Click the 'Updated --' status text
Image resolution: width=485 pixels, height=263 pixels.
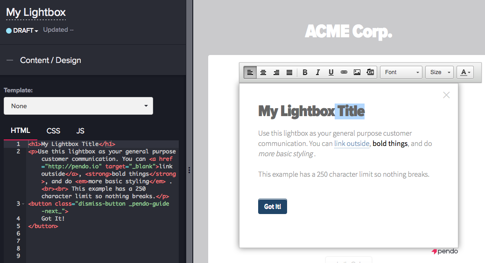(58, 30)
